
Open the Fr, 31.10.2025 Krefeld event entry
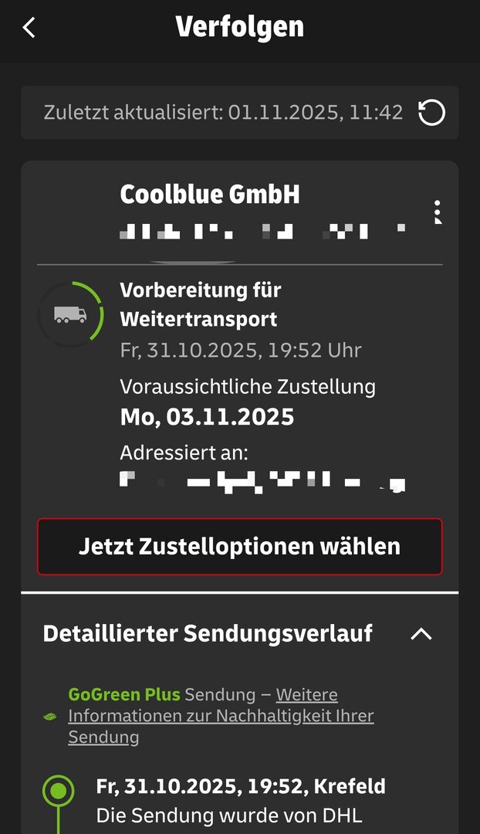pyautogui.click(x=241, y=786)
